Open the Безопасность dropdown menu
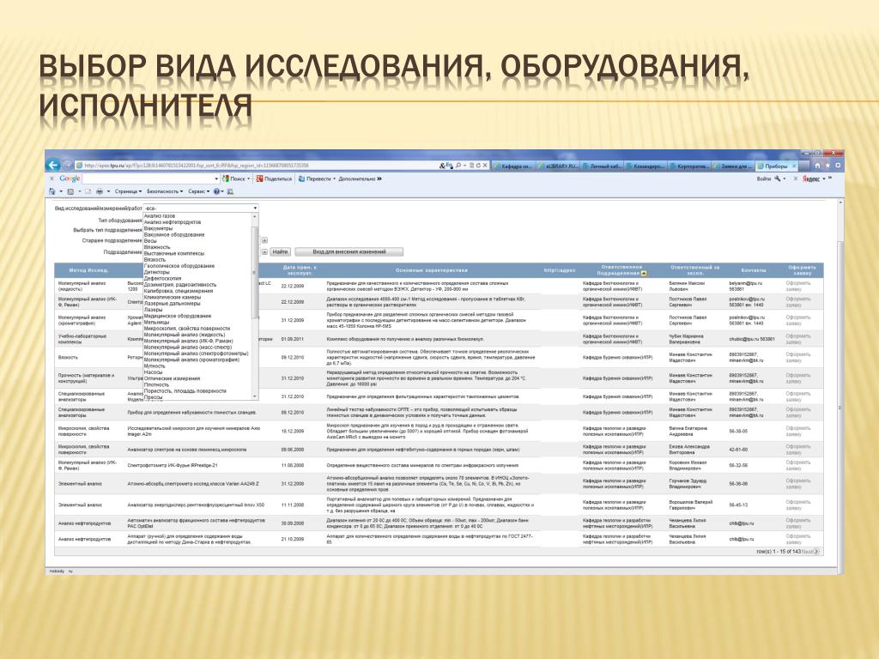This screenshot has height=659, width=879. click(165, 191)
